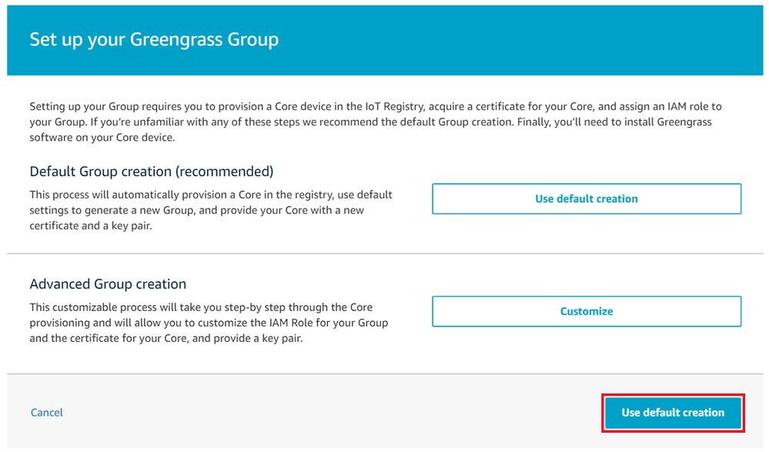769x452 pixels.
Task: Click the word 'recommended' in the Default Group heading
Action: click(x=225, y=171)
